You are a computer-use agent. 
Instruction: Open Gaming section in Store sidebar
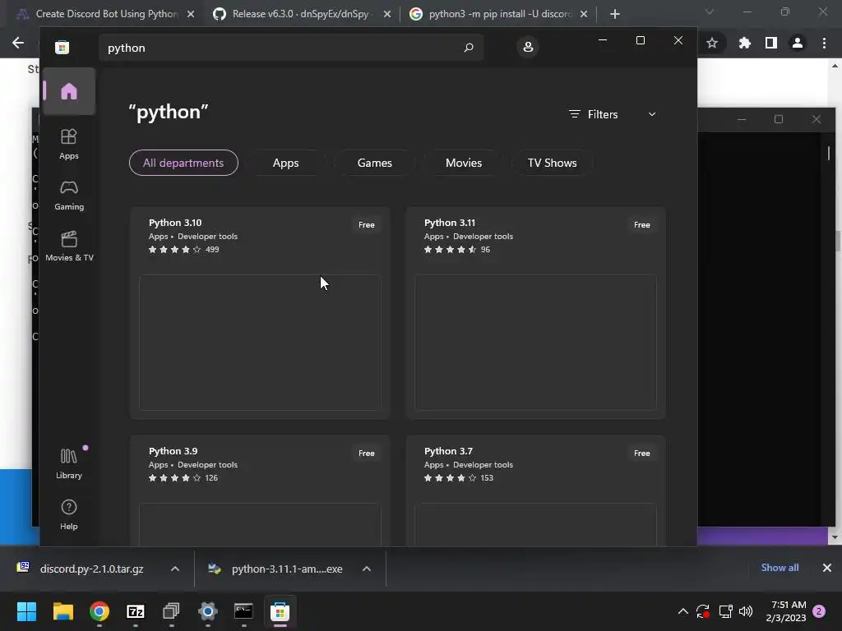(x=69, y=196)
